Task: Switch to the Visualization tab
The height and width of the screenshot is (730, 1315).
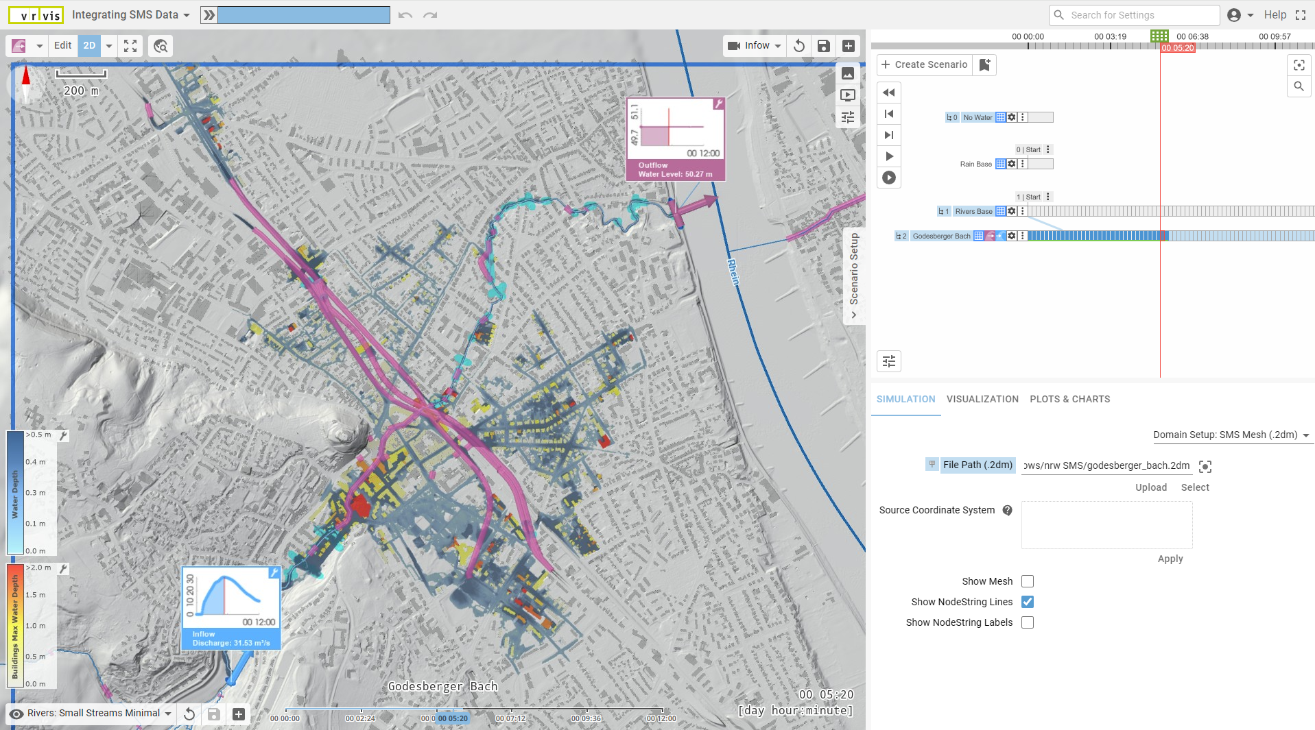Action: tap(982, 399)
